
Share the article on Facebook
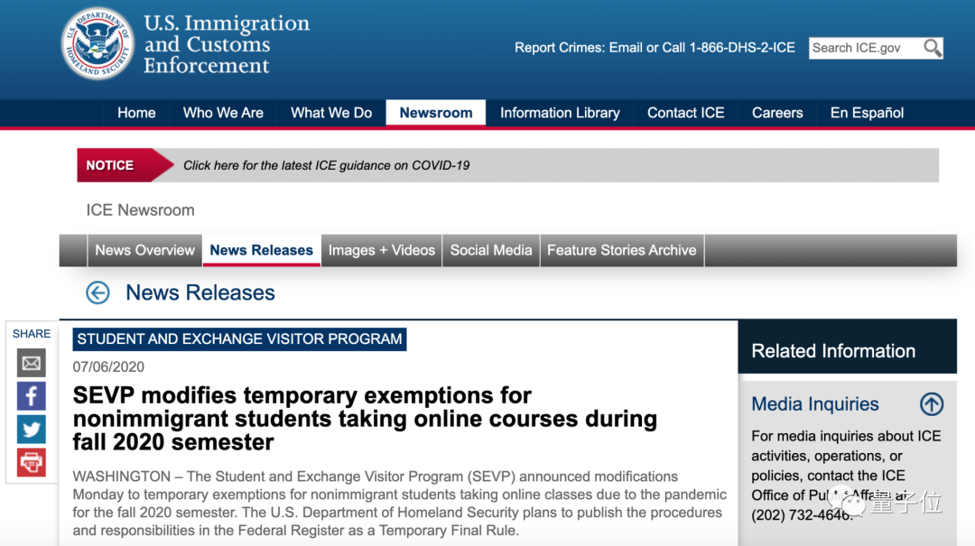[31, 396]
